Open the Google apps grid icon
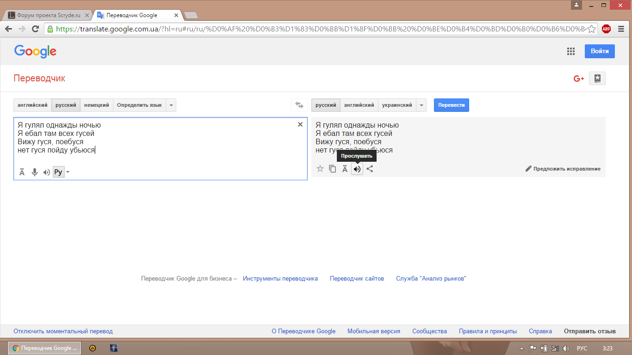This screenshot has height=355, width=632. (x=570, y=51)
